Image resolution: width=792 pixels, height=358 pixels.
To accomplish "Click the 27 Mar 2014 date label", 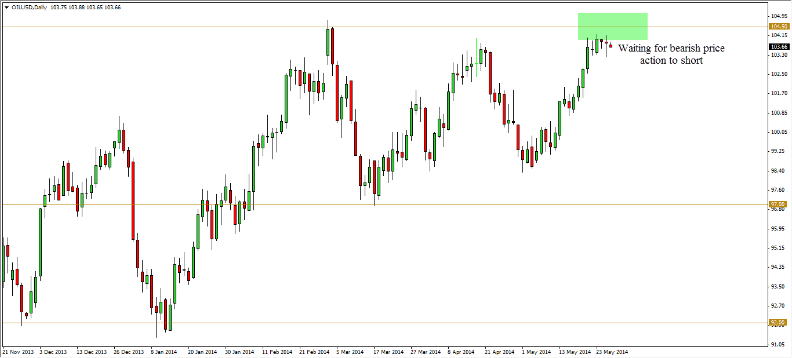I will (x=426, y=352).
